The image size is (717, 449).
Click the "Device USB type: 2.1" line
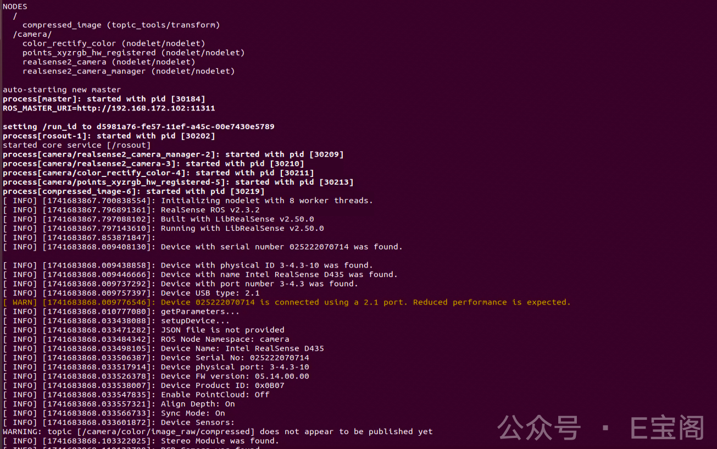(x=210, y=293)
